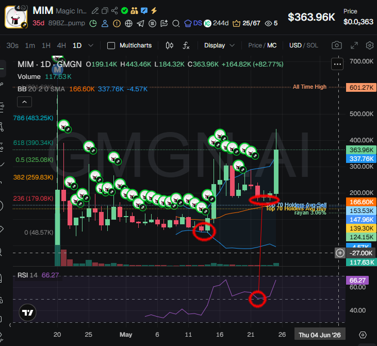Click the orange exclamation warning icon
The height and width of the screenshot is (346, 377).
(x=117, y=24)
